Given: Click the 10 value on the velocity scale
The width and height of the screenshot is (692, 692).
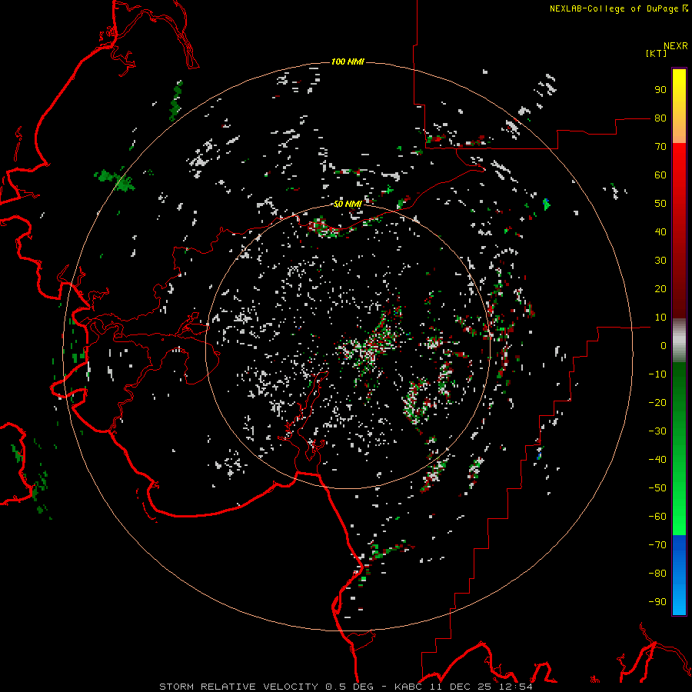Looking at the screenshot, I should click(x=660, y=318).
